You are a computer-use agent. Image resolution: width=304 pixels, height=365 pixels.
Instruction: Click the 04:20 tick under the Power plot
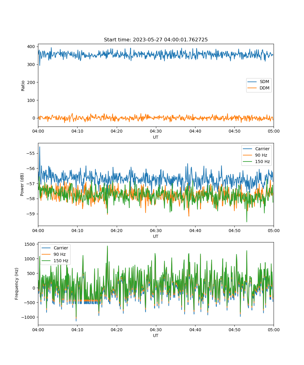coord(116,231)
